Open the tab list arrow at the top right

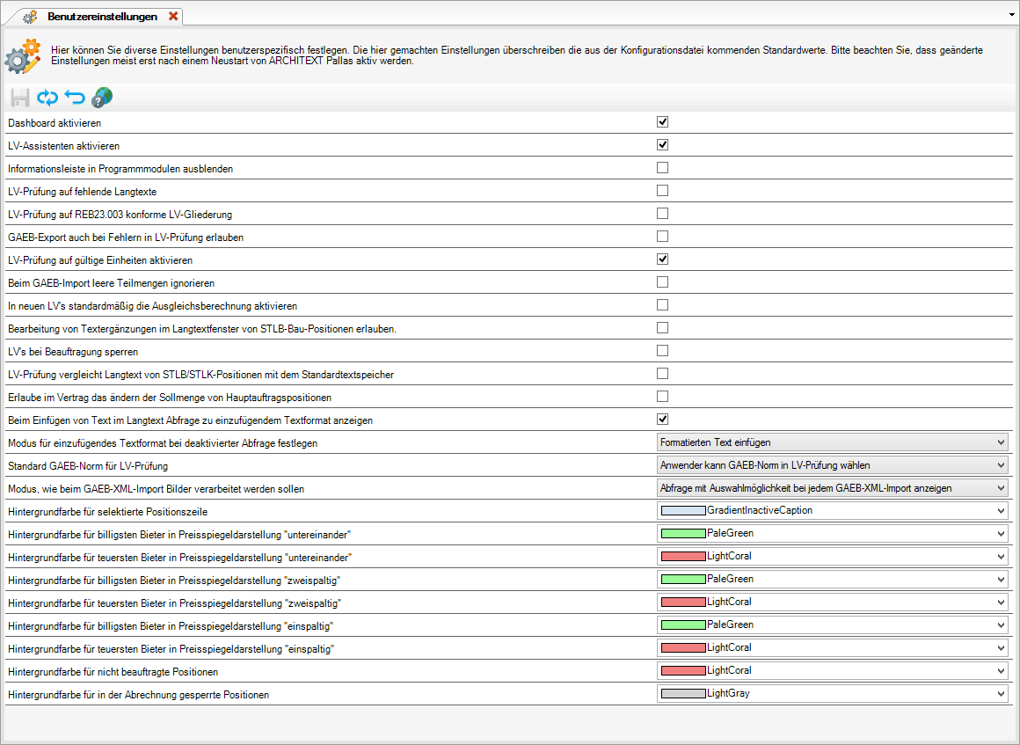1012,14
